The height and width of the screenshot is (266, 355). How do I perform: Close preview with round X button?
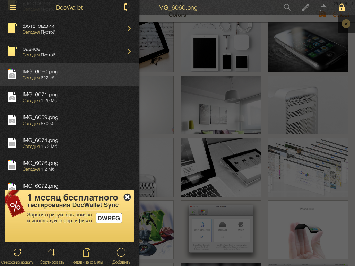click(x=346, y=24)
